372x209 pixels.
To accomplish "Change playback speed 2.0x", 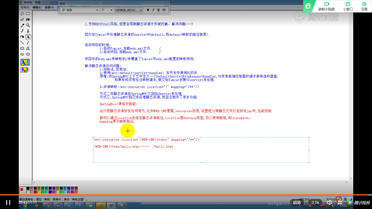I will click(x=315, y=202).
